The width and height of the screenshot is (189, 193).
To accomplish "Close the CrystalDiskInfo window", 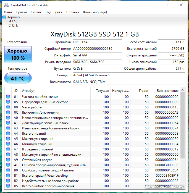I will 181,5.
